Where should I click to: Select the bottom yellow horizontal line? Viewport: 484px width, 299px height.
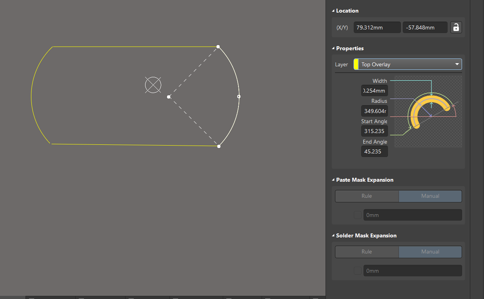[x=135, y=145]
